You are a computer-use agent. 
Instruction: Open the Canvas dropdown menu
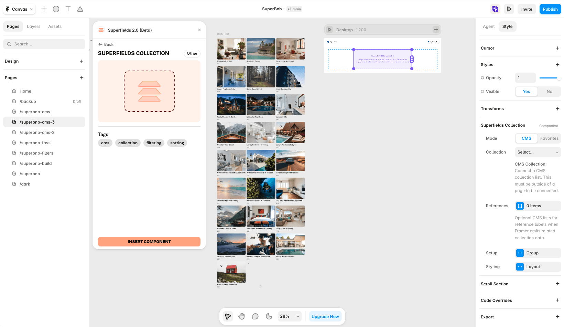click(19, 9)
